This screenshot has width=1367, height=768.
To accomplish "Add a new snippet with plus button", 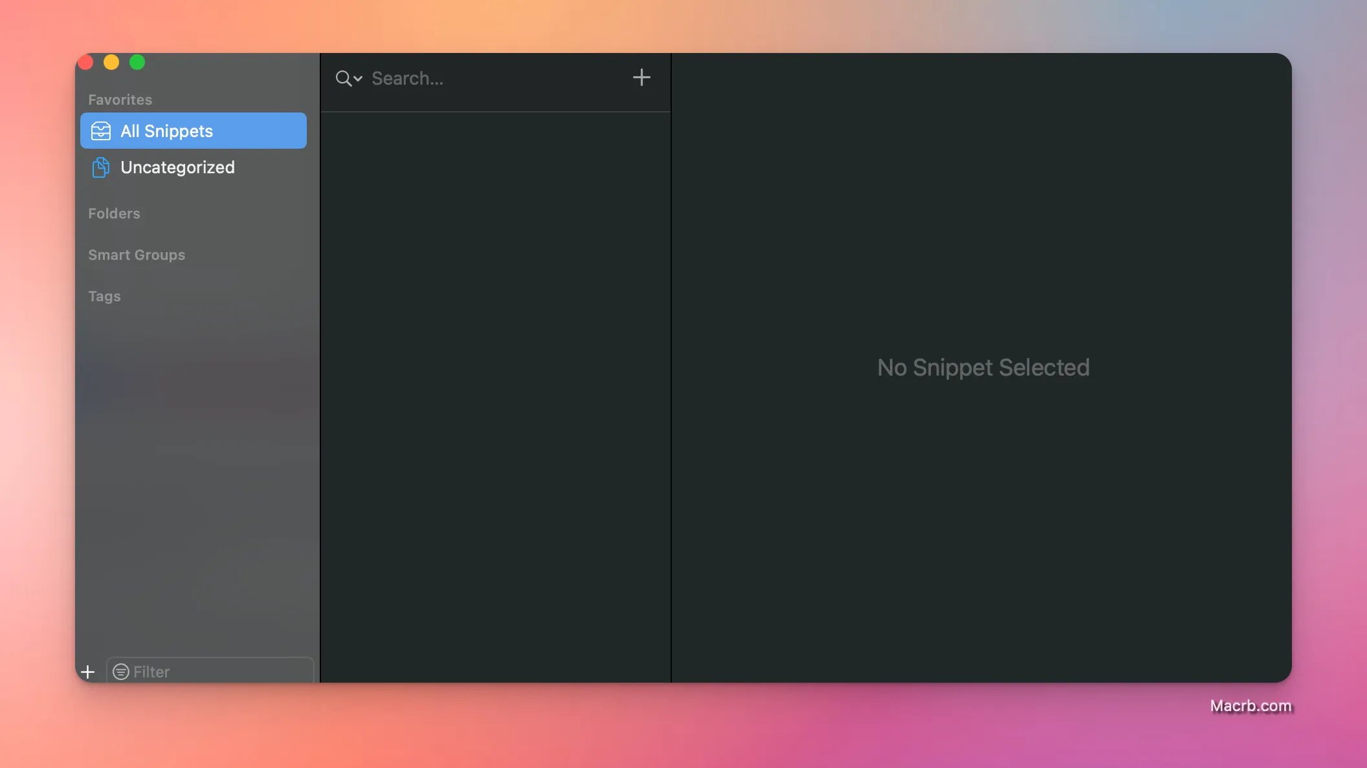I will pyautogui.click(x=641, y=78).
